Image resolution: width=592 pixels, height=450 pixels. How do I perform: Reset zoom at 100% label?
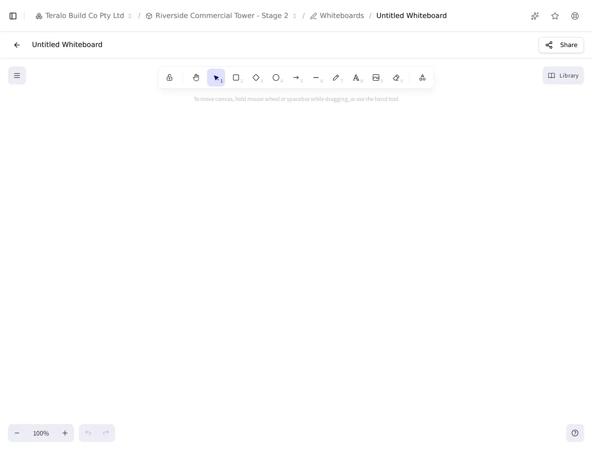41,433
